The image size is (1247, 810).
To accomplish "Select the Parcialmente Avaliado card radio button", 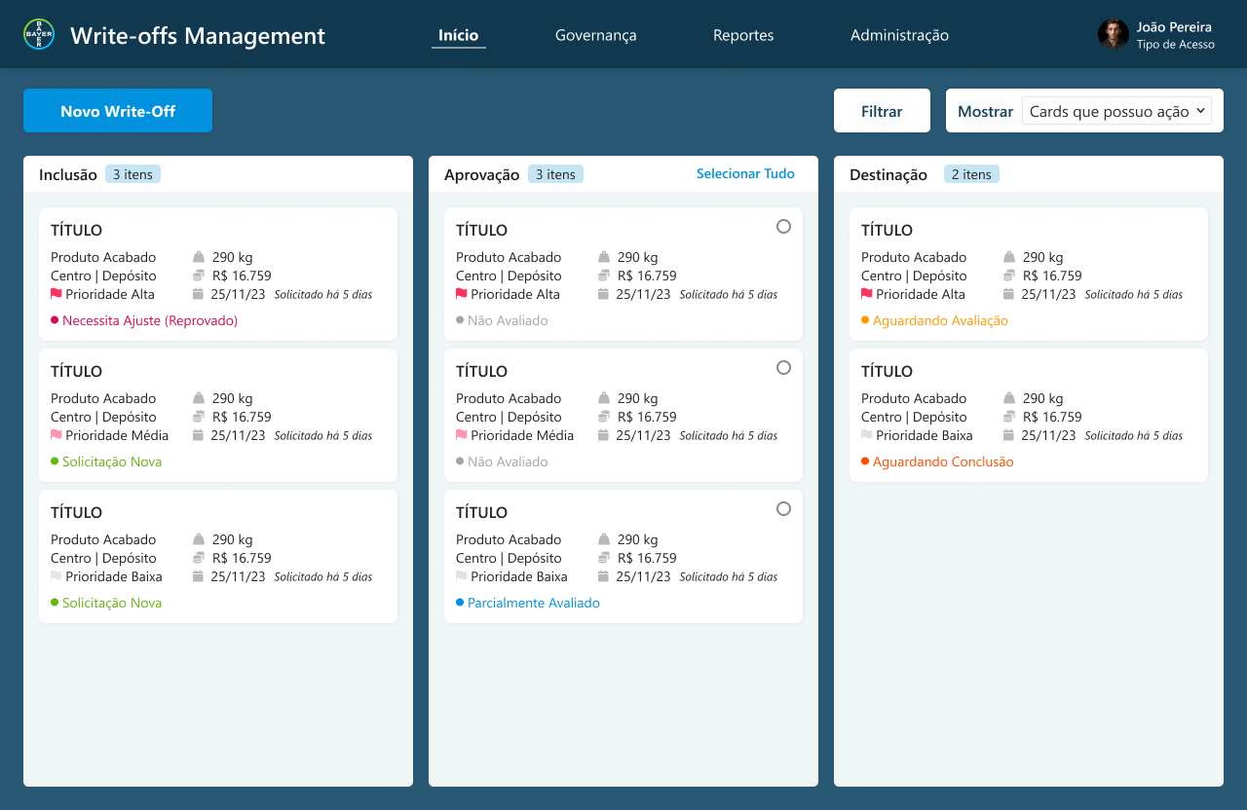I will click(x=783, y=509).
